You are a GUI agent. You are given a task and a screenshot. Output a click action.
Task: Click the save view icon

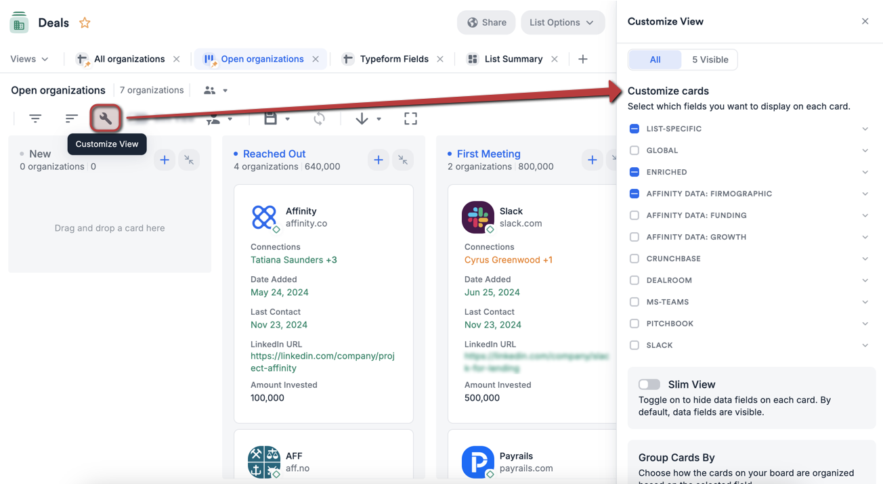coord(270,118)
